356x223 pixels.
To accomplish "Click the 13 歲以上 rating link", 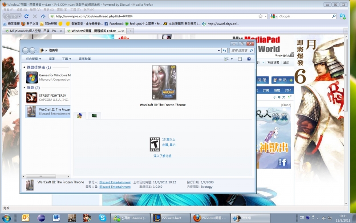I will (169, 140).
